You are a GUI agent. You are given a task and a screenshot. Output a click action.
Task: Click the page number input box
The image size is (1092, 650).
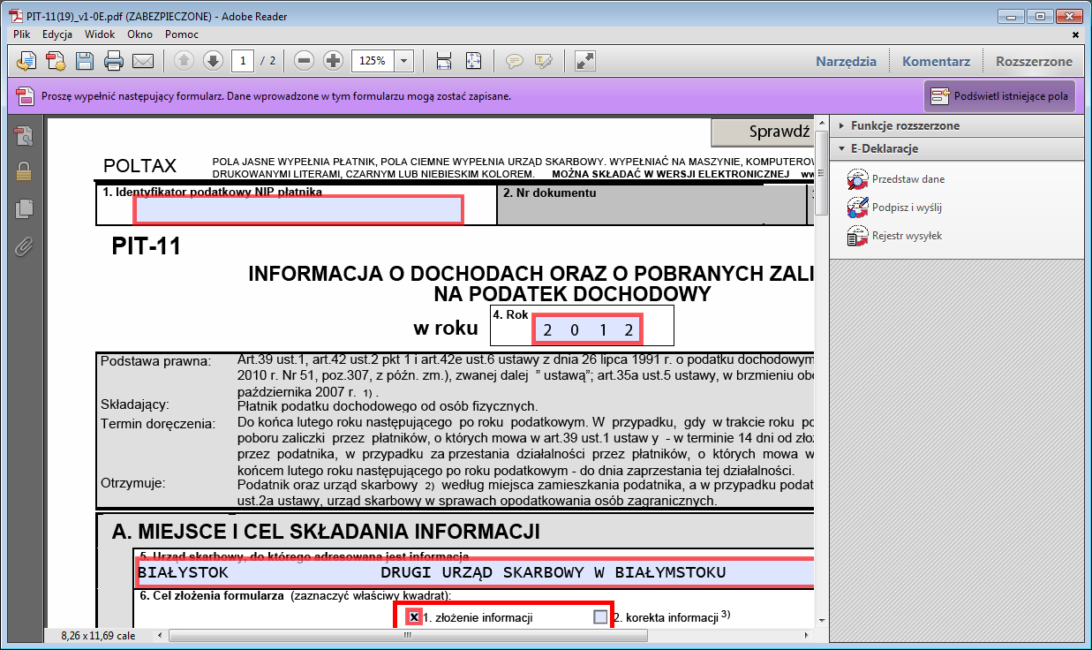click(243, 61)
